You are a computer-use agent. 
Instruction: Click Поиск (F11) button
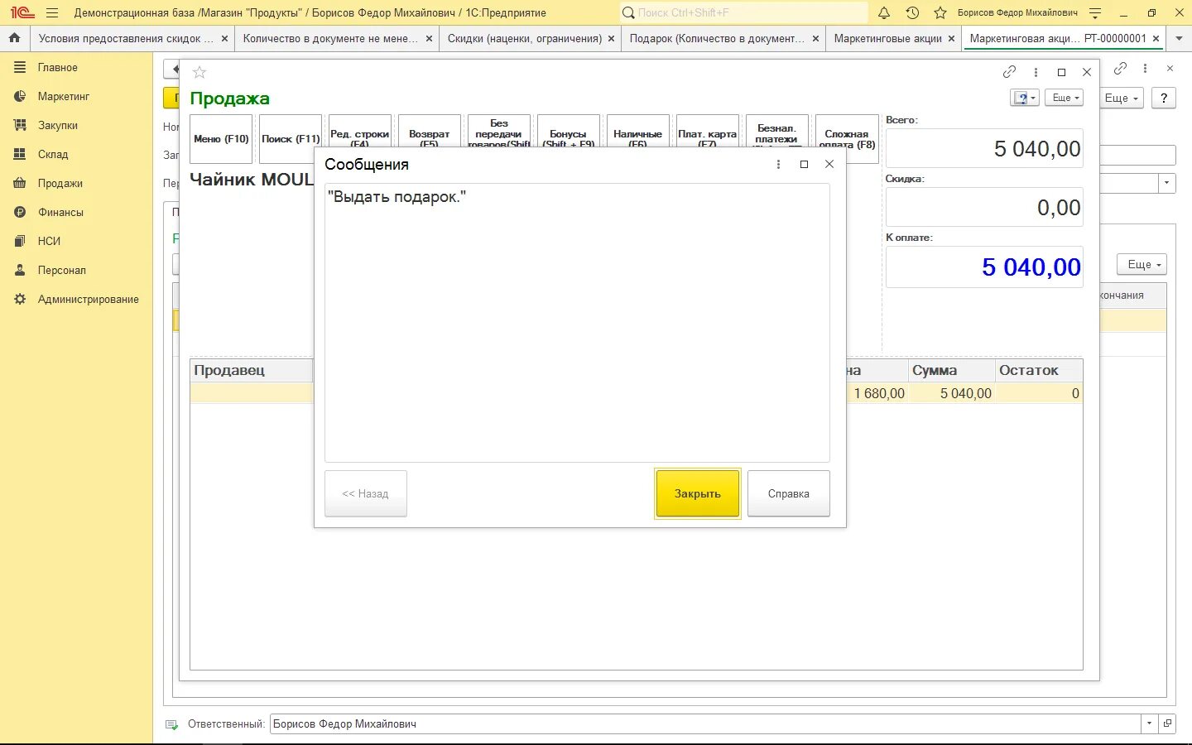pos(291,138)
